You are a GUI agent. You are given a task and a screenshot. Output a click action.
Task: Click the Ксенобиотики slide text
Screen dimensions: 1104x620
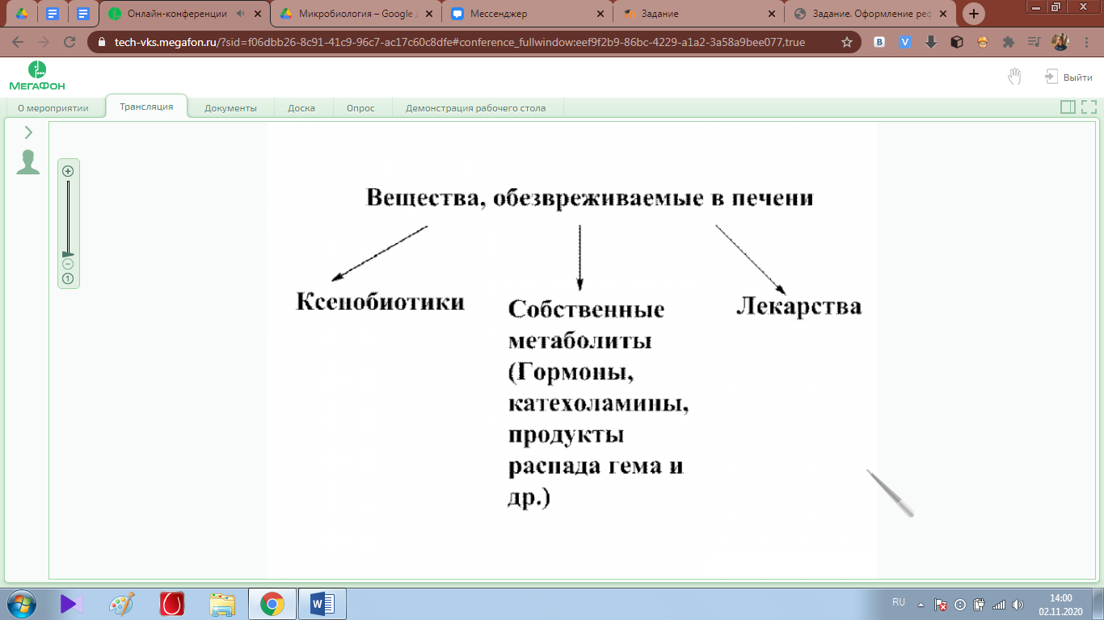[x=381, y=302]
